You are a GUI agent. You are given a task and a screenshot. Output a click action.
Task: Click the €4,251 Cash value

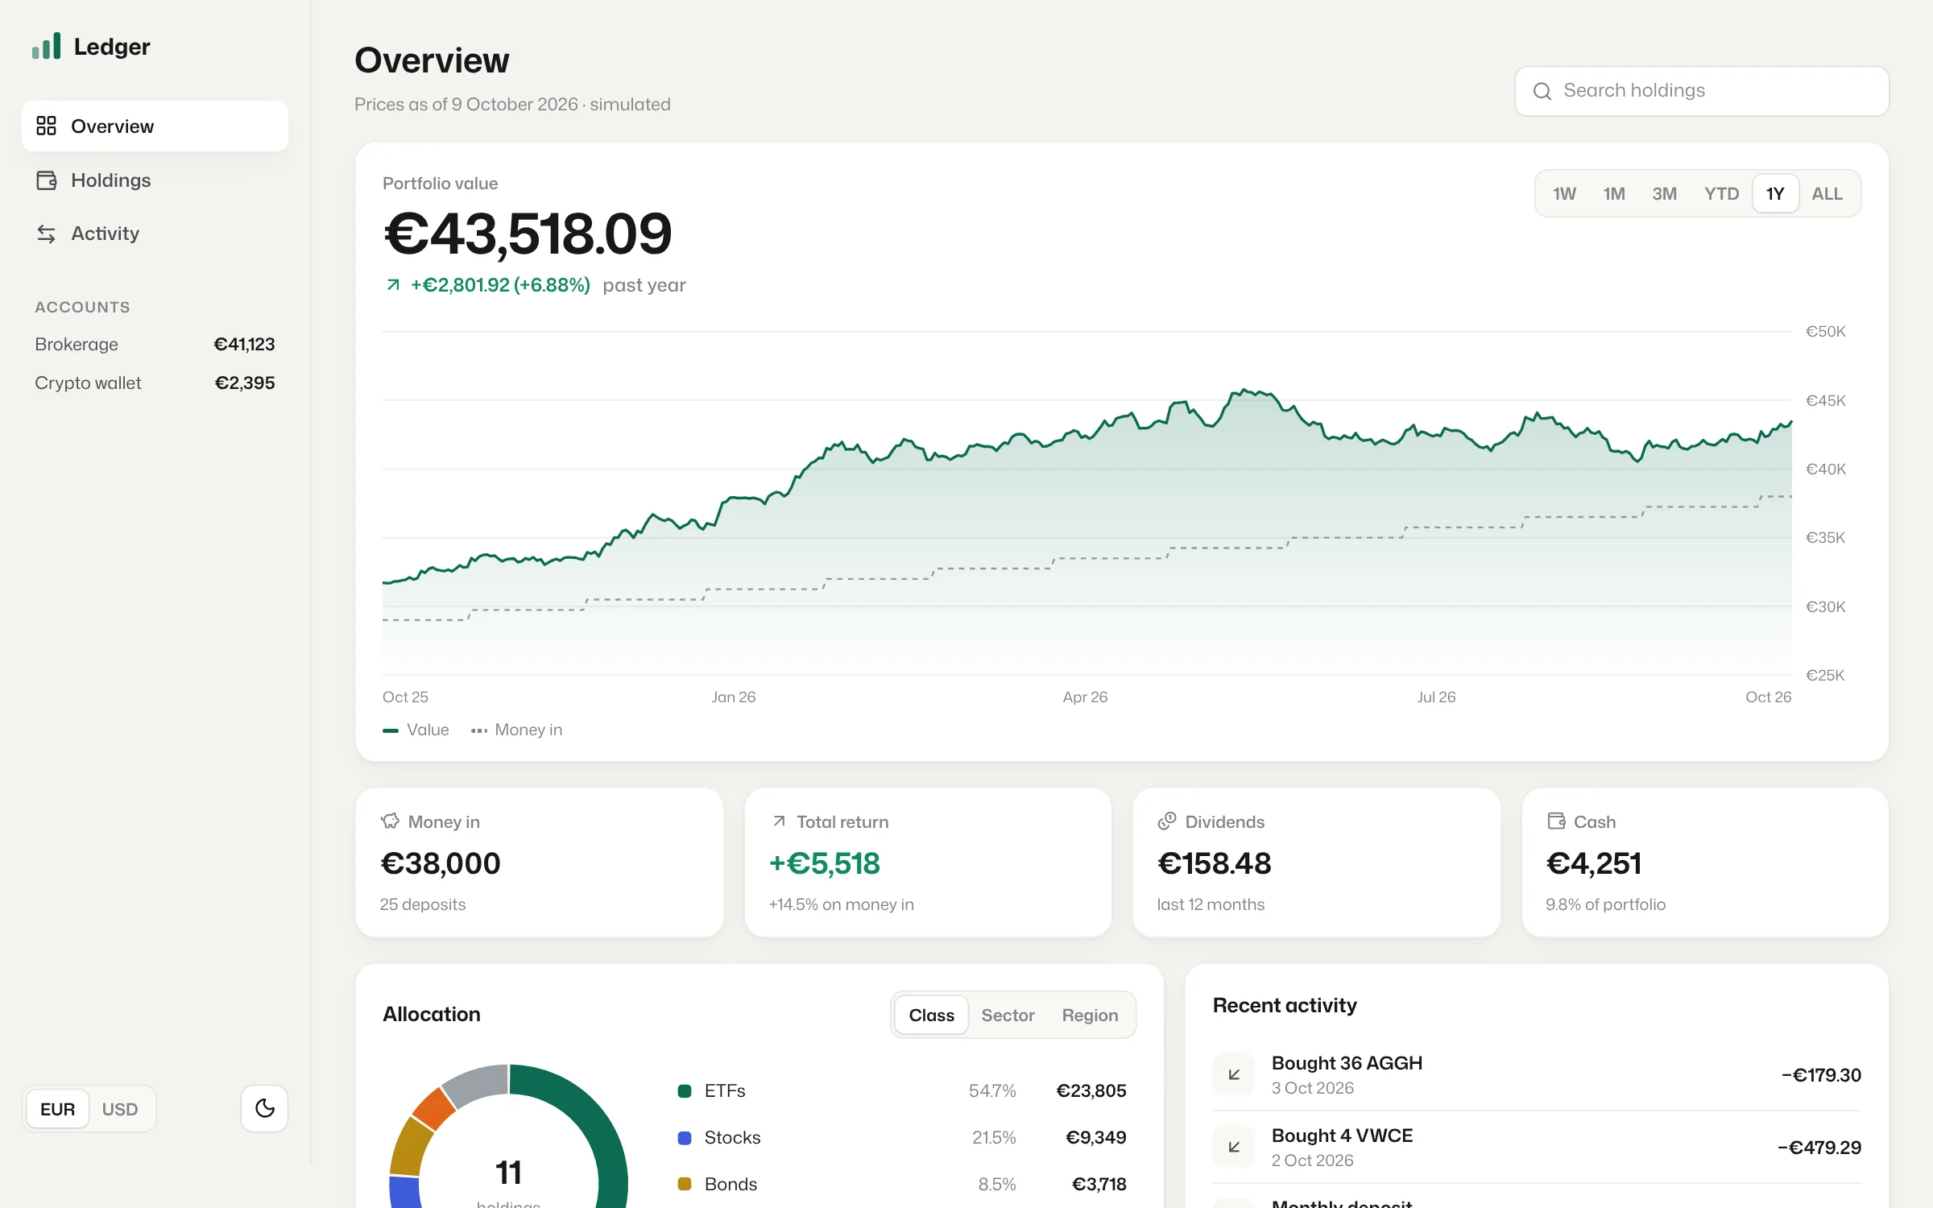(x=1594, y=863)
